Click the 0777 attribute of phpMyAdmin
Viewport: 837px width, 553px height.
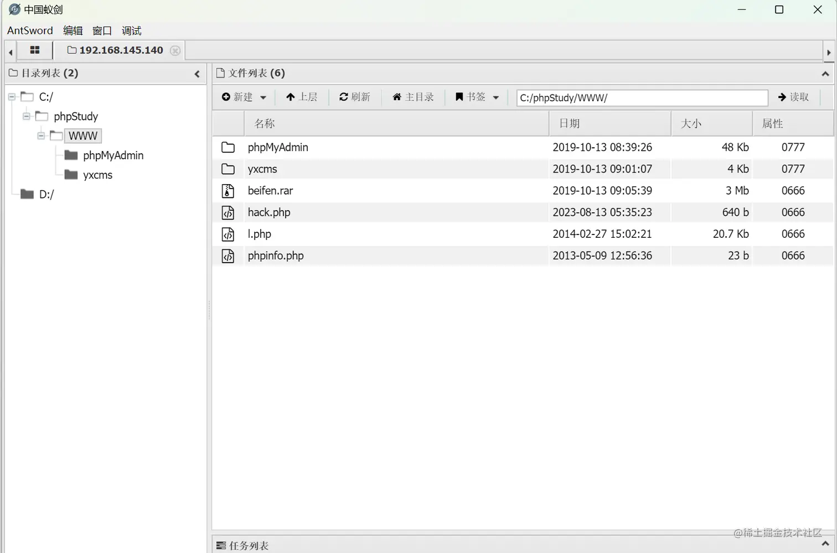tap(793, 147)
